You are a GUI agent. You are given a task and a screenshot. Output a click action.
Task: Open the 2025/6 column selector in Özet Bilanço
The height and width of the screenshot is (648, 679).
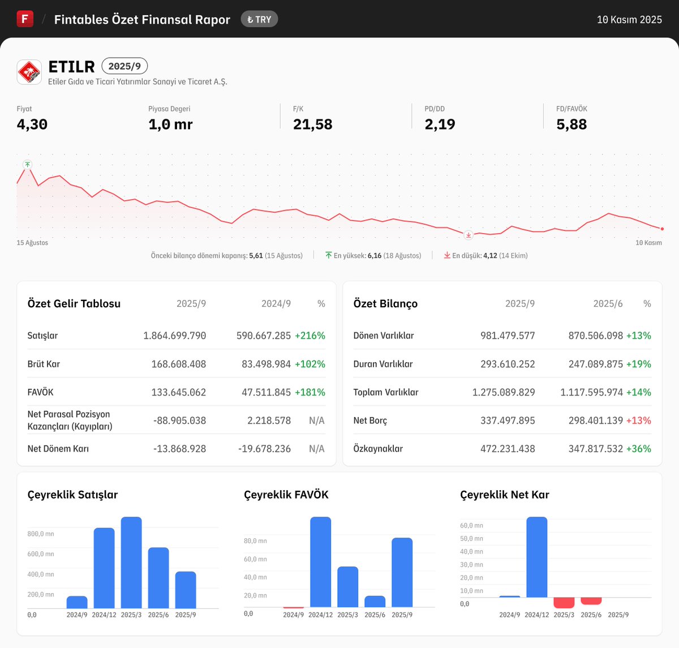click(608, 303)
